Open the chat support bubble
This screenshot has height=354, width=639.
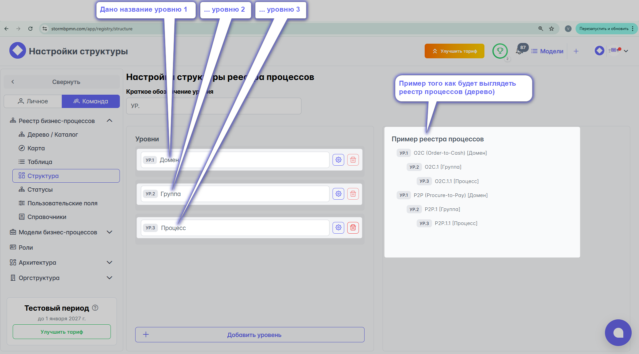click(618, 333)
